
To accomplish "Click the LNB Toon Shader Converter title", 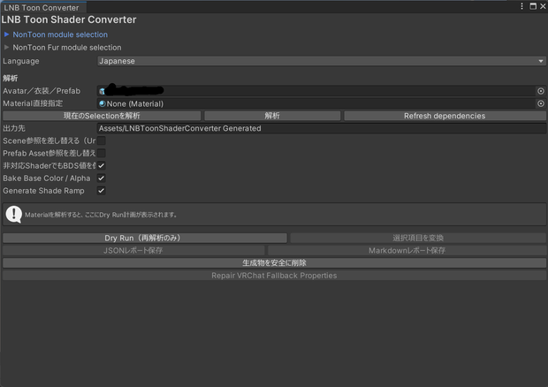I will point(69,20).
